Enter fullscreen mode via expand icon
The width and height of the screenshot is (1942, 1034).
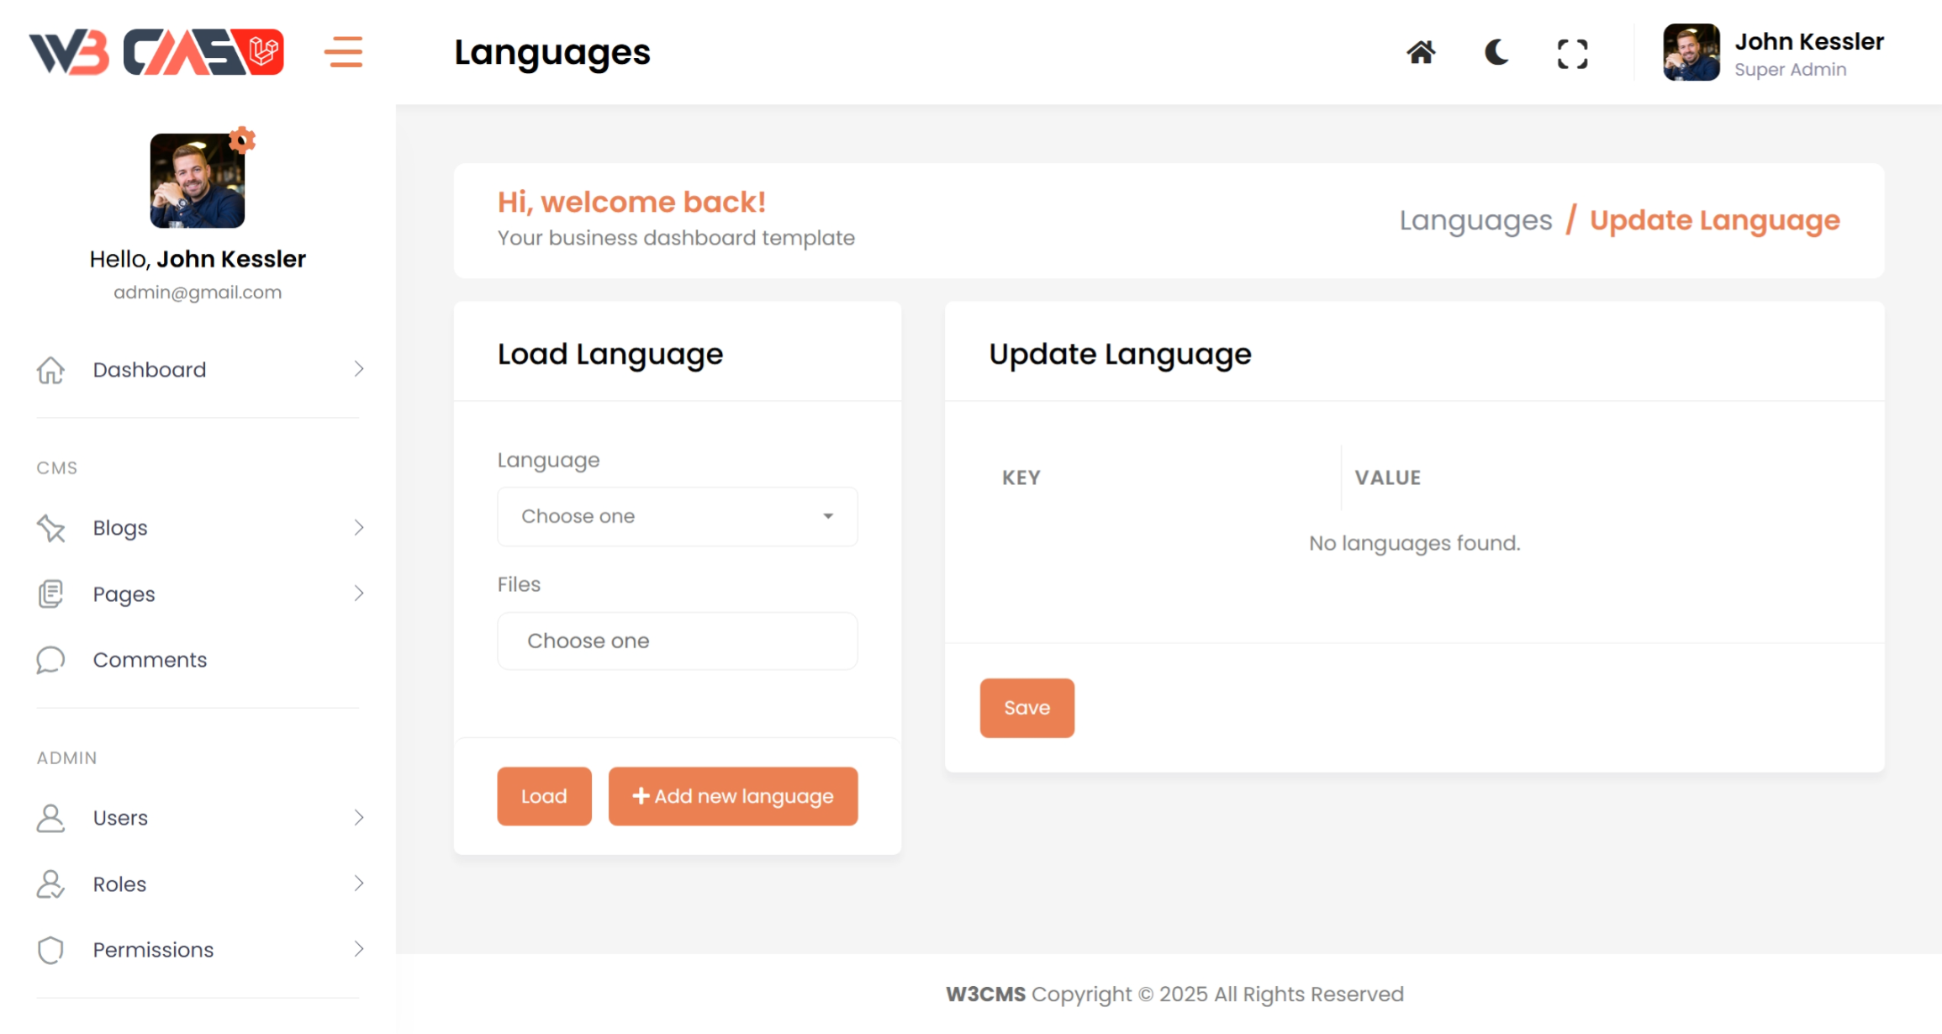pos(1572,54)
